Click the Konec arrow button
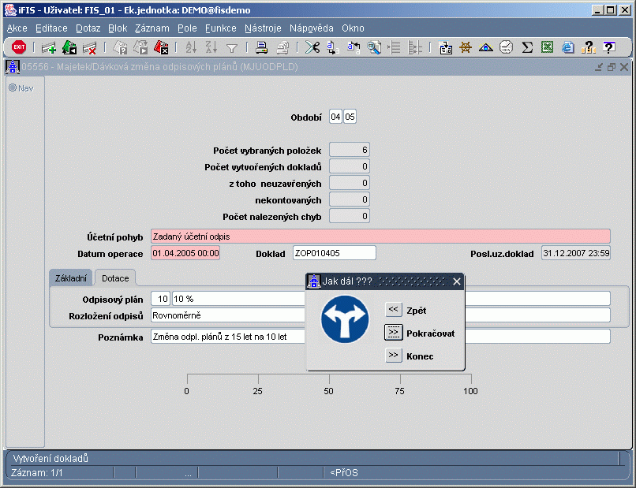Viewport: 636px width, 488px height. coord(393,356)
